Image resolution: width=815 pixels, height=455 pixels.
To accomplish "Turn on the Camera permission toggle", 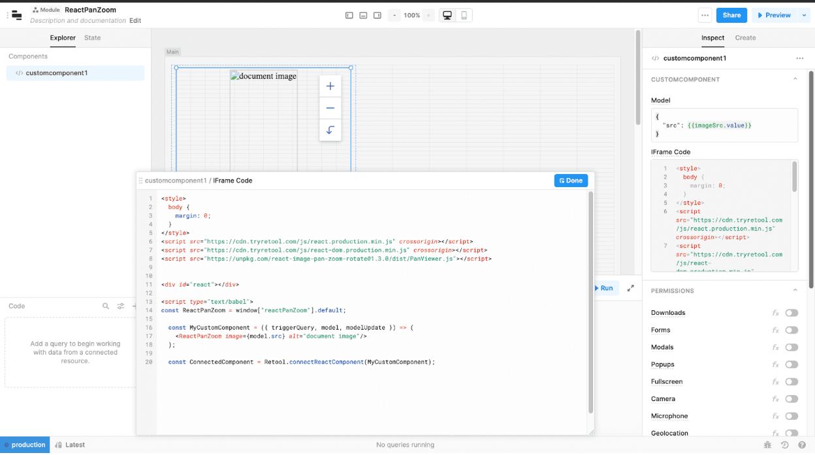I will [x=791, y=399].
